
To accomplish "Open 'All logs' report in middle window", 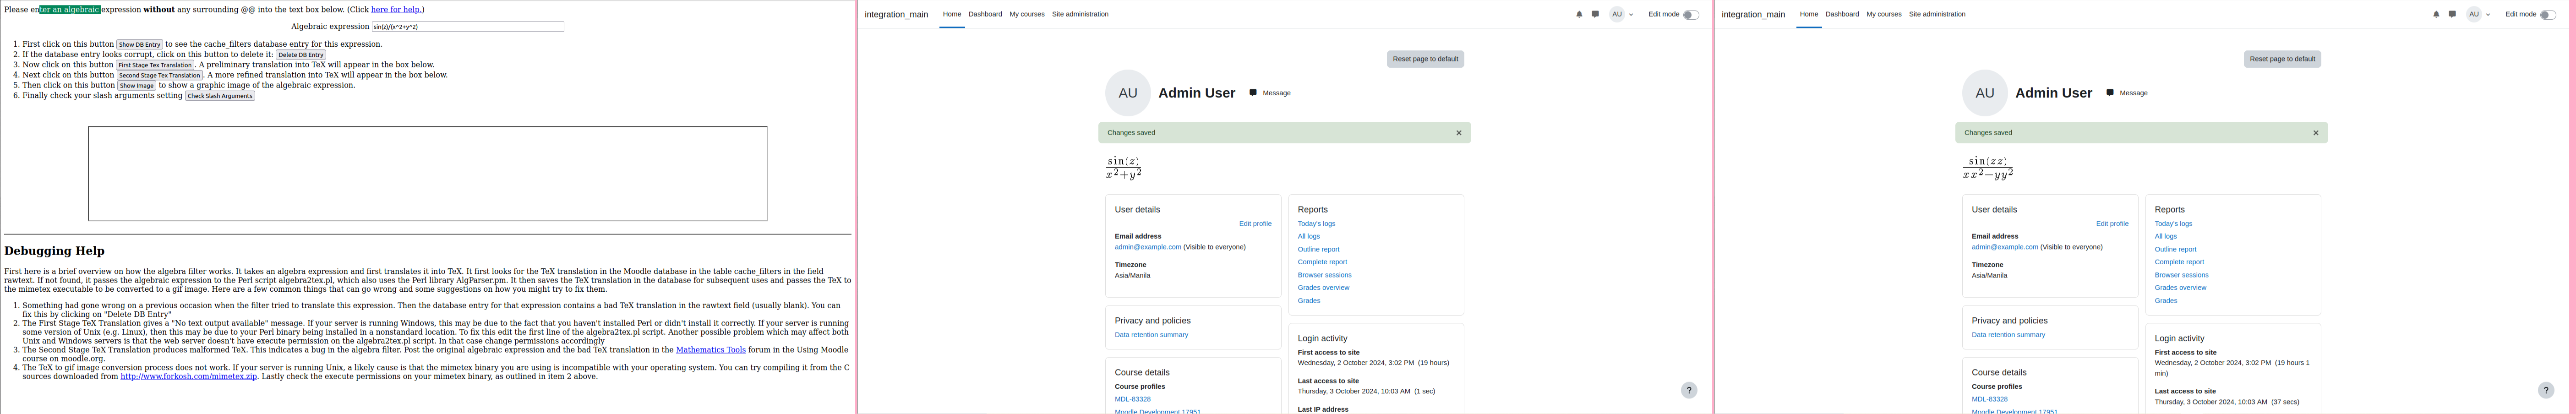I will (1309, 237).
